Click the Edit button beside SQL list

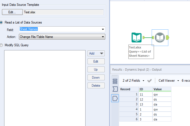[96, 61]
